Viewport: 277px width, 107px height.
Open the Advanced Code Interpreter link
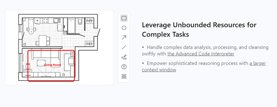click(x=201, y=54)
